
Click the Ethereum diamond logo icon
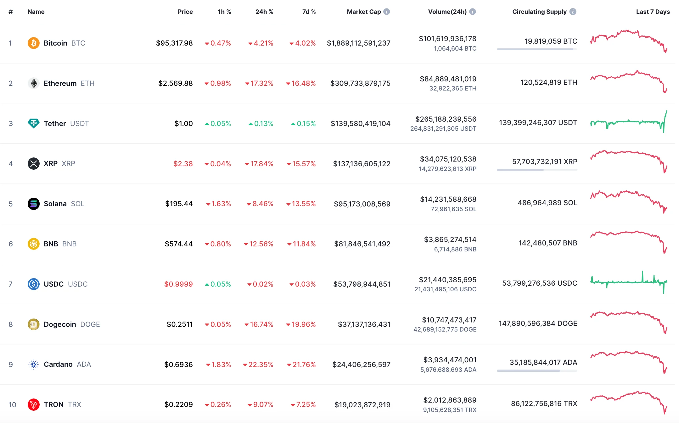34,83
